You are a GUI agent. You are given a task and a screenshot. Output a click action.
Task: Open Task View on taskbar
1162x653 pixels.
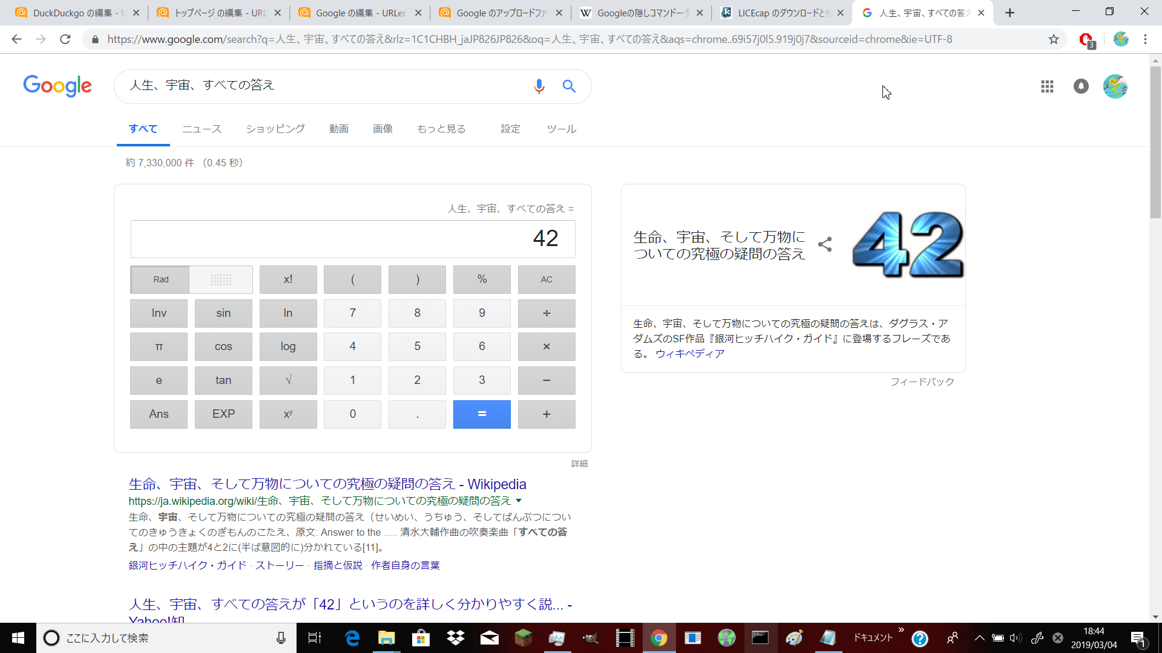coord(315,638)
